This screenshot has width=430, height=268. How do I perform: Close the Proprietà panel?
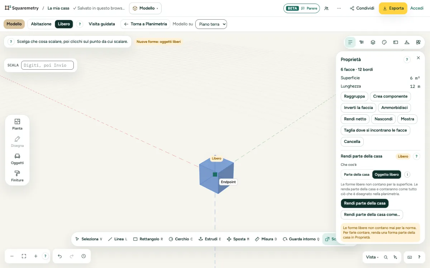pyautogui.click(x=418, y=58)
